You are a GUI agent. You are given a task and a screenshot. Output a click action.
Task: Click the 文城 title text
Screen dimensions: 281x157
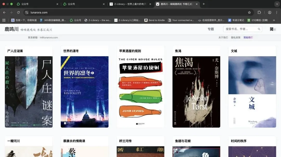click(234, 51)
